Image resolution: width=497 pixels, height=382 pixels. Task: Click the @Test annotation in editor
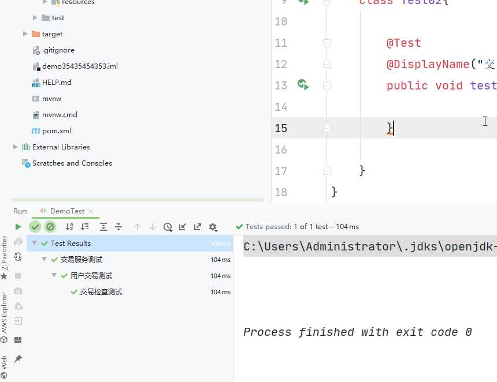point(403,43)
